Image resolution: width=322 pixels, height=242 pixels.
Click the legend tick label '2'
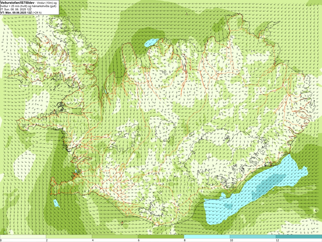[x=47, y=240]
